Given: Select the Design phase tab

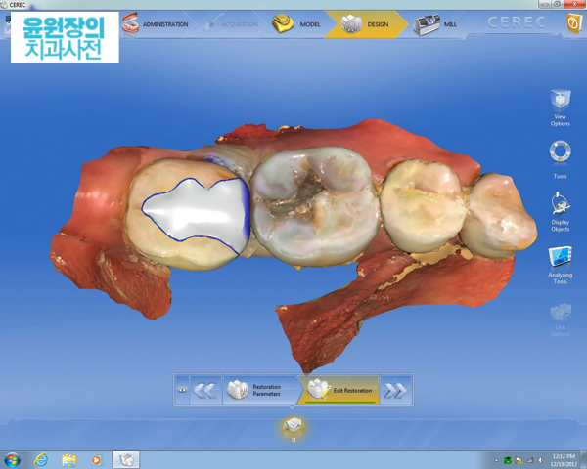Looking at the screenshot, I should click(367, 23).
